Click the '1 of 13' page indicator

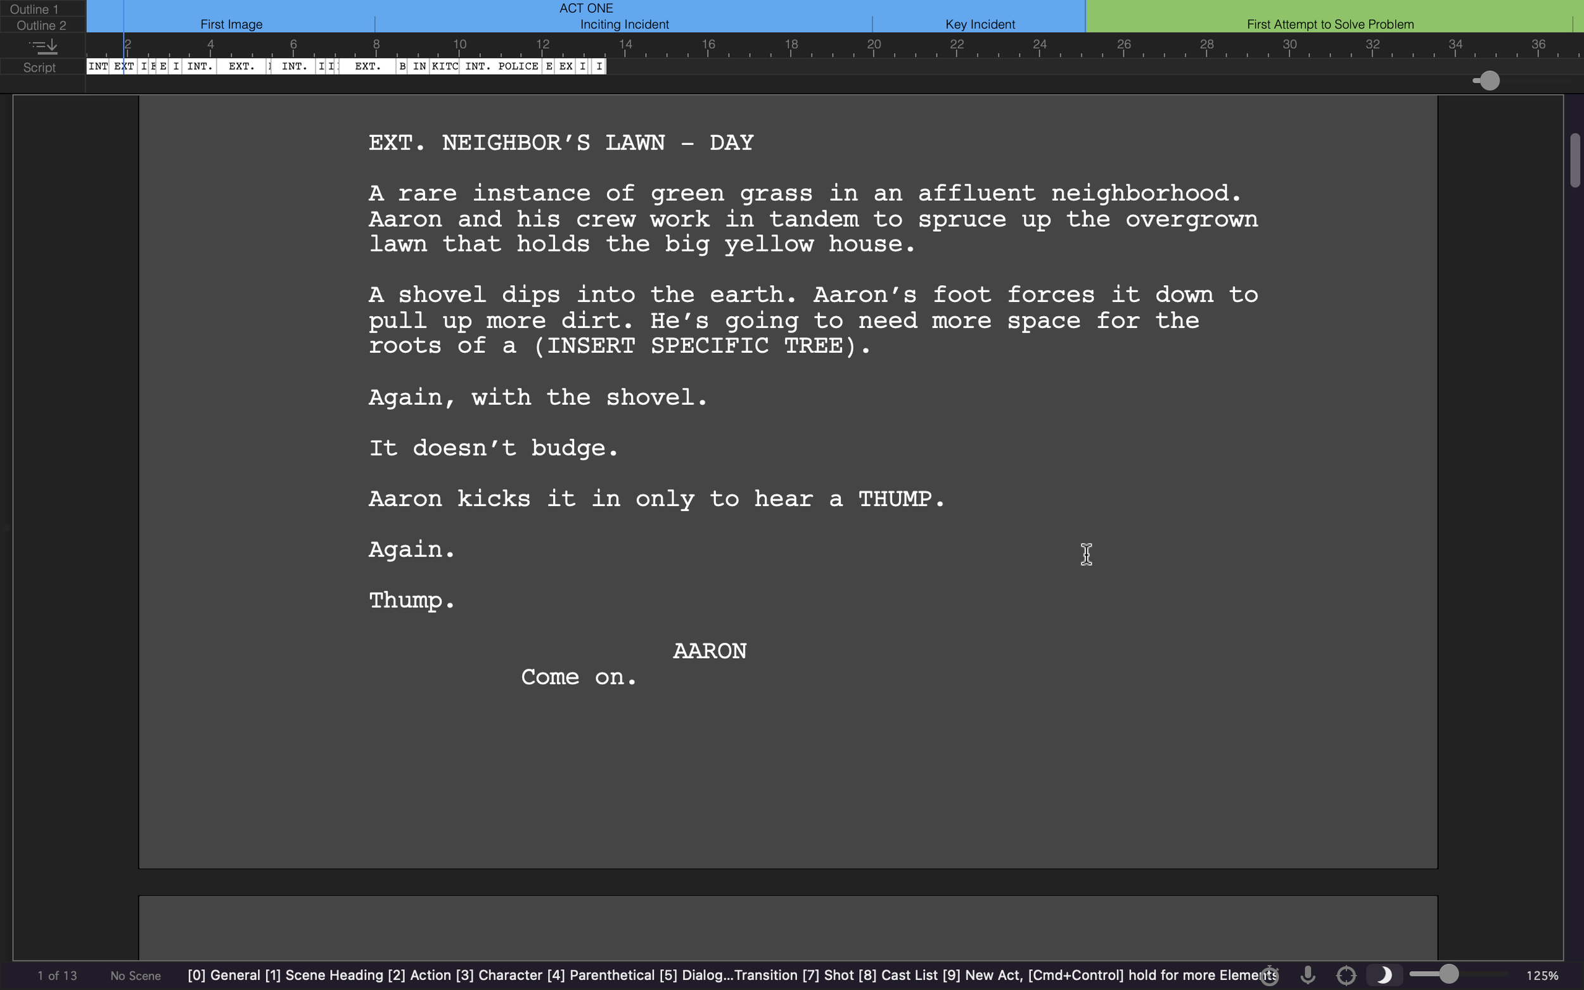pos(57,975)
